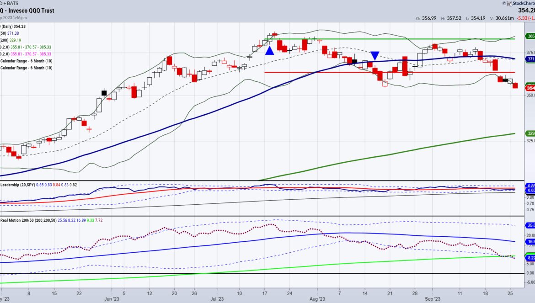The width and height of the screenshot is (535, 303).
Task: Click the '(50) 371.38' moving average legend
Action: click(10, 33)
